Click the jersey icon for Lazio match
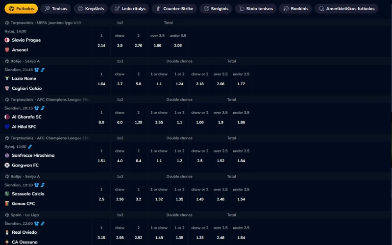This screenshot has height=245, width=392. click(x=37, y=70)
